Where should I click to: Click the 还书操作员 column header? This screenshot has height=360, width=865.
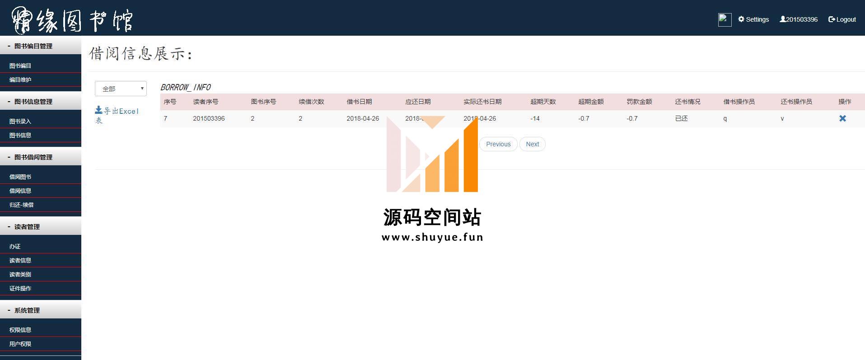[x=796, y=102]
